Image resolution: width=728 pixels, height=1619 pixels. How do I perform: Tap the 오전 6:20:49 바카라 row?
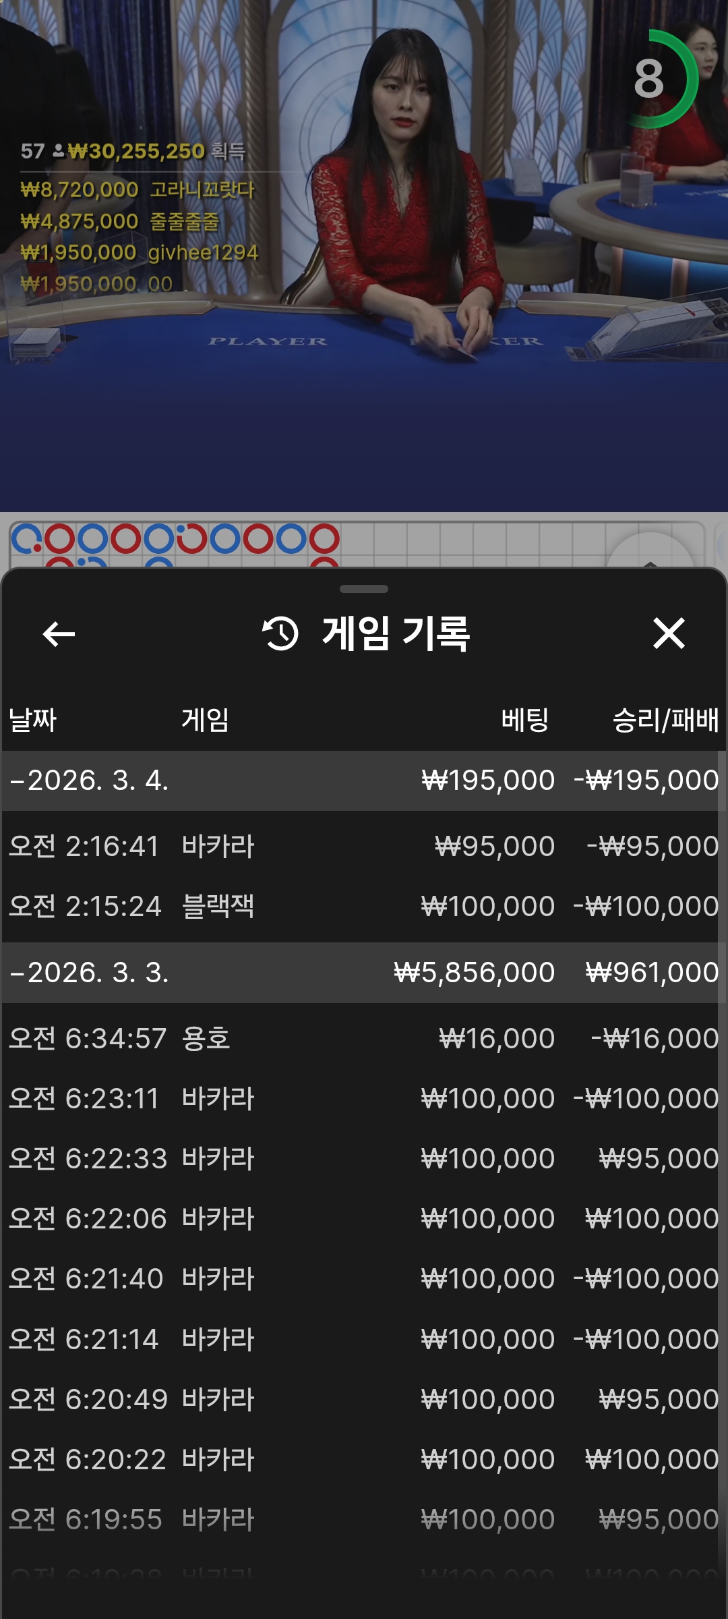coord(364,1399)
